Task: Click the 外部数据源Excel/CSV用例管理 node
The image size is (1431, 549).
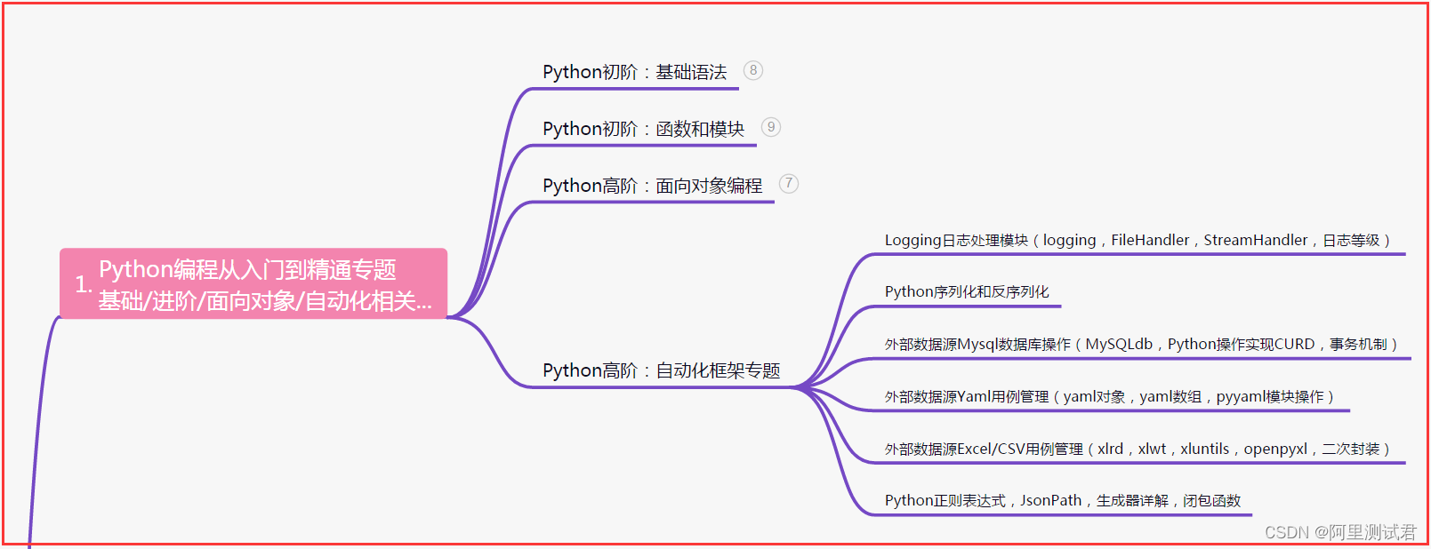Action: pos(1138,449)
